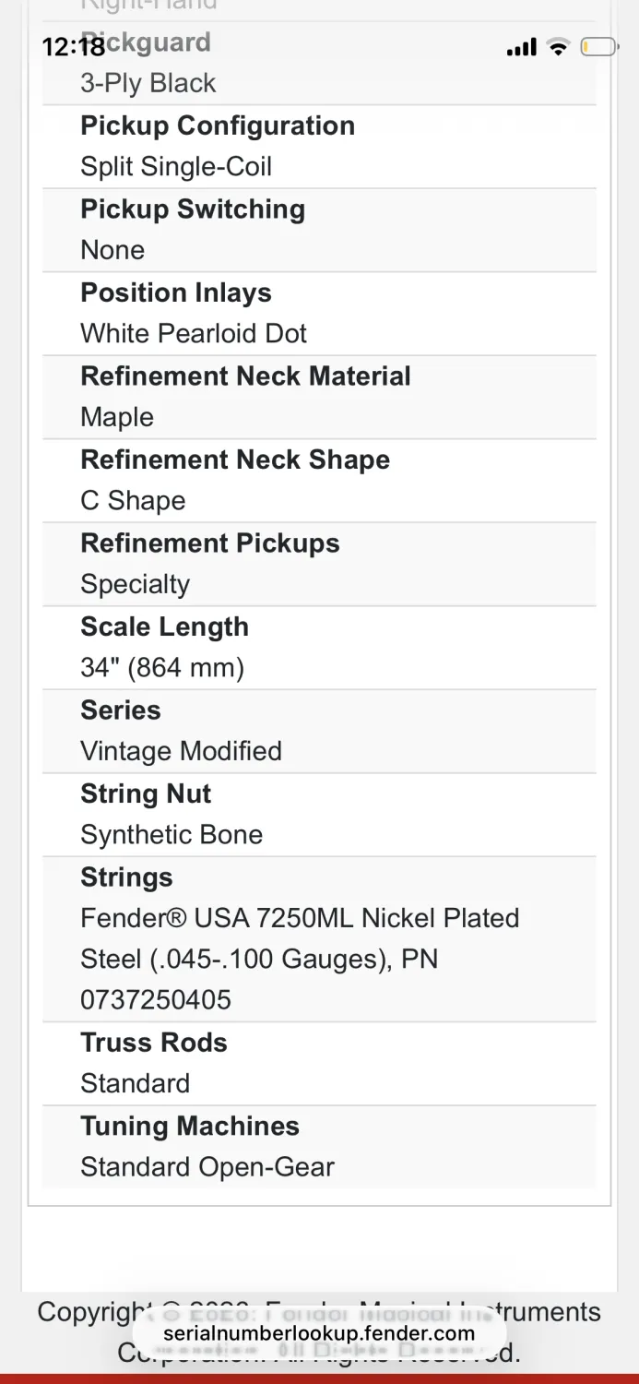Click the String Nut heading
This screenshot has height=1384, width=639.
(x=146, y=793)
